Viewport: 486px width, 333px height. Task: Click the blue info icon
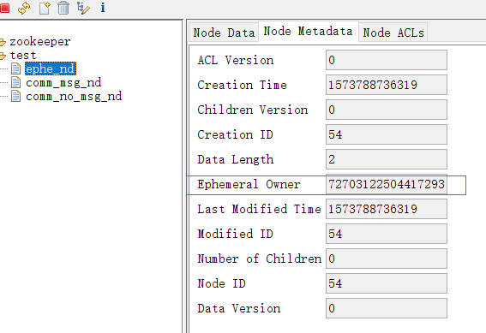click(103, 8)
